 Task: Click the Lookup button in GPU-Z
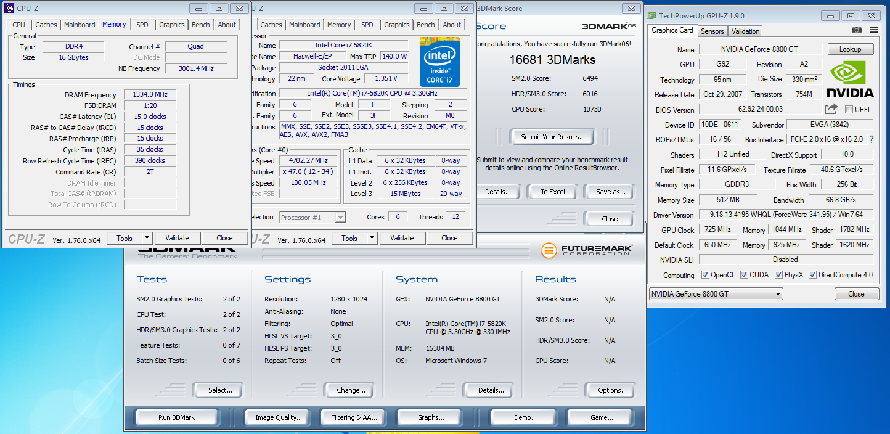click(851, 49)
